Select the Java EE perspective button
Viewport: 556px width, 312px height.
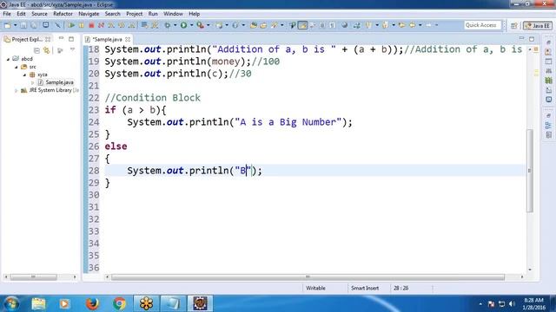(538, 25)
